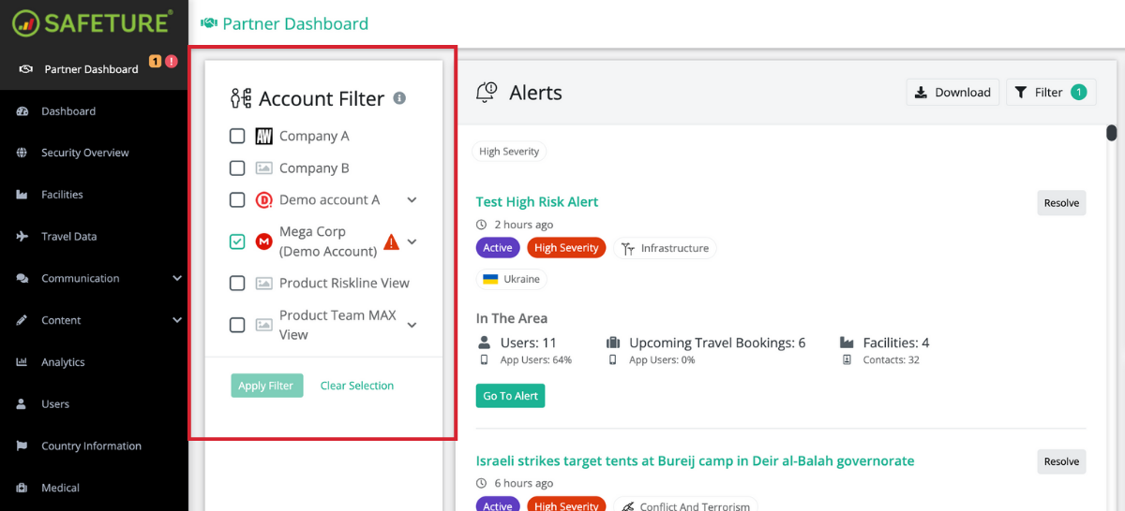Image resolution: width=1125 pixels, height=511 pixels.
Task: Click the Safeture logo
Action: pyautogui.click(x=92, y=22)
